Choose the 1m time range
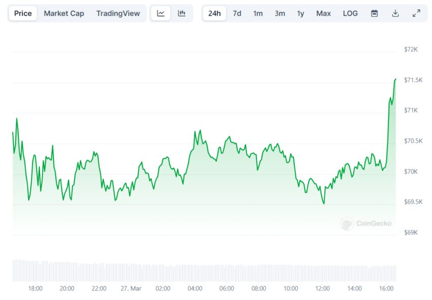The width and height of the screenshot is (432, 300). (x=258, y=13)
